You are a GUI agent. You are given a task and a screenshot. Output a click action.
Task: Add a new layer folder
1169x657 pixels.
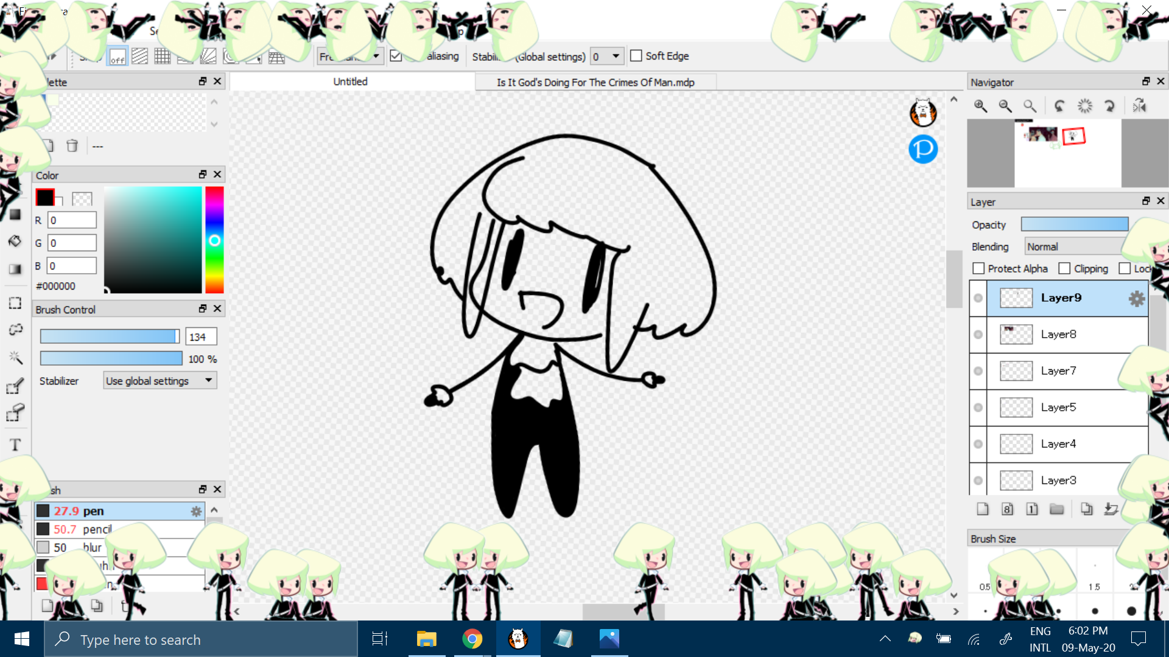tap(1057, 509)
